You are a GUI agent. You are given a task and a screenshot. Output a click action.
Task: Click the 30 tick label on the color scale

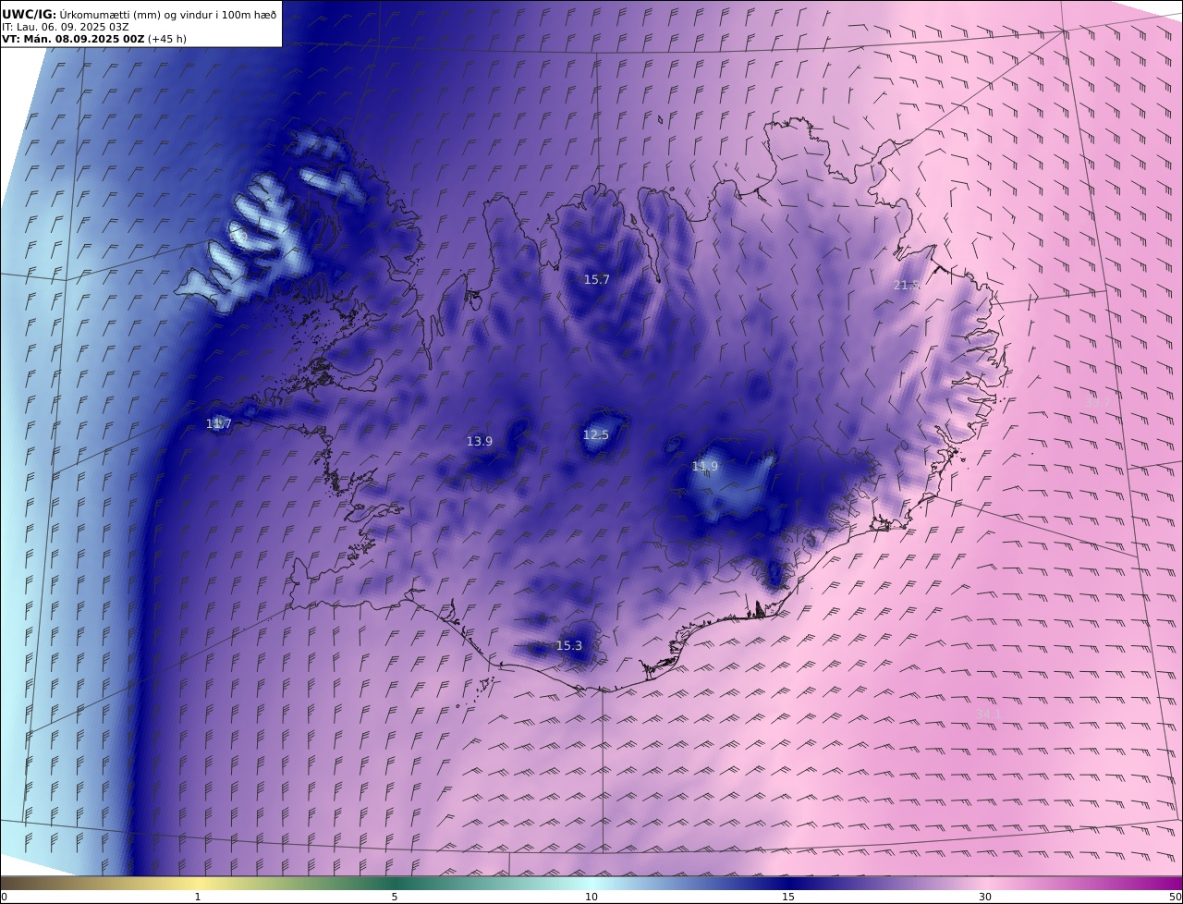coord(985,897)
